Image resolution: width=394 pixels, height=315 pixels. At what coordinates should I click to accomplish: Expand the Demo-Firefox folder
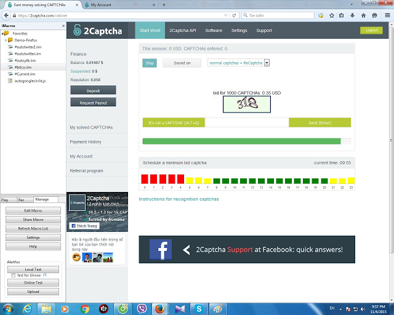tap(6, 40)
